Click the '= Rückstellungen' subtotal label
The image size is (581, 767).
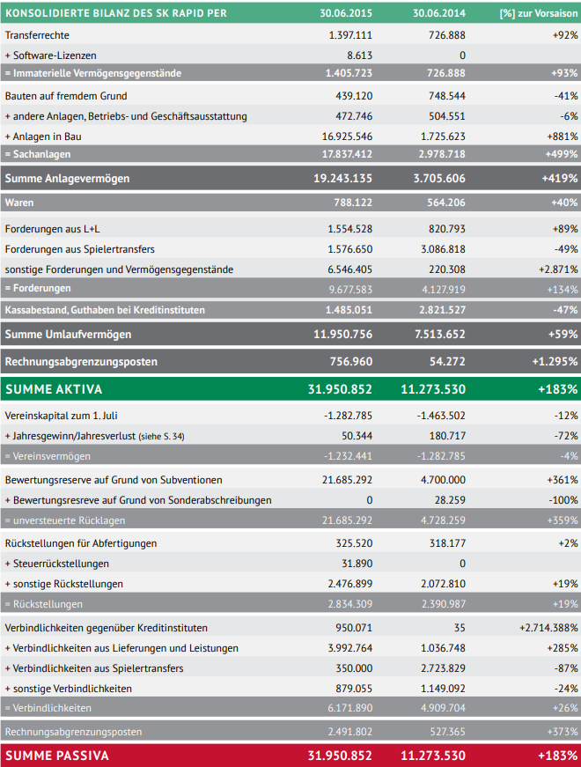pos(43,604)
